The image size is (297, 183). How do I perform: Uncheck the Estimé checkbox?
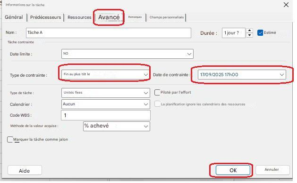click(260, 32)
